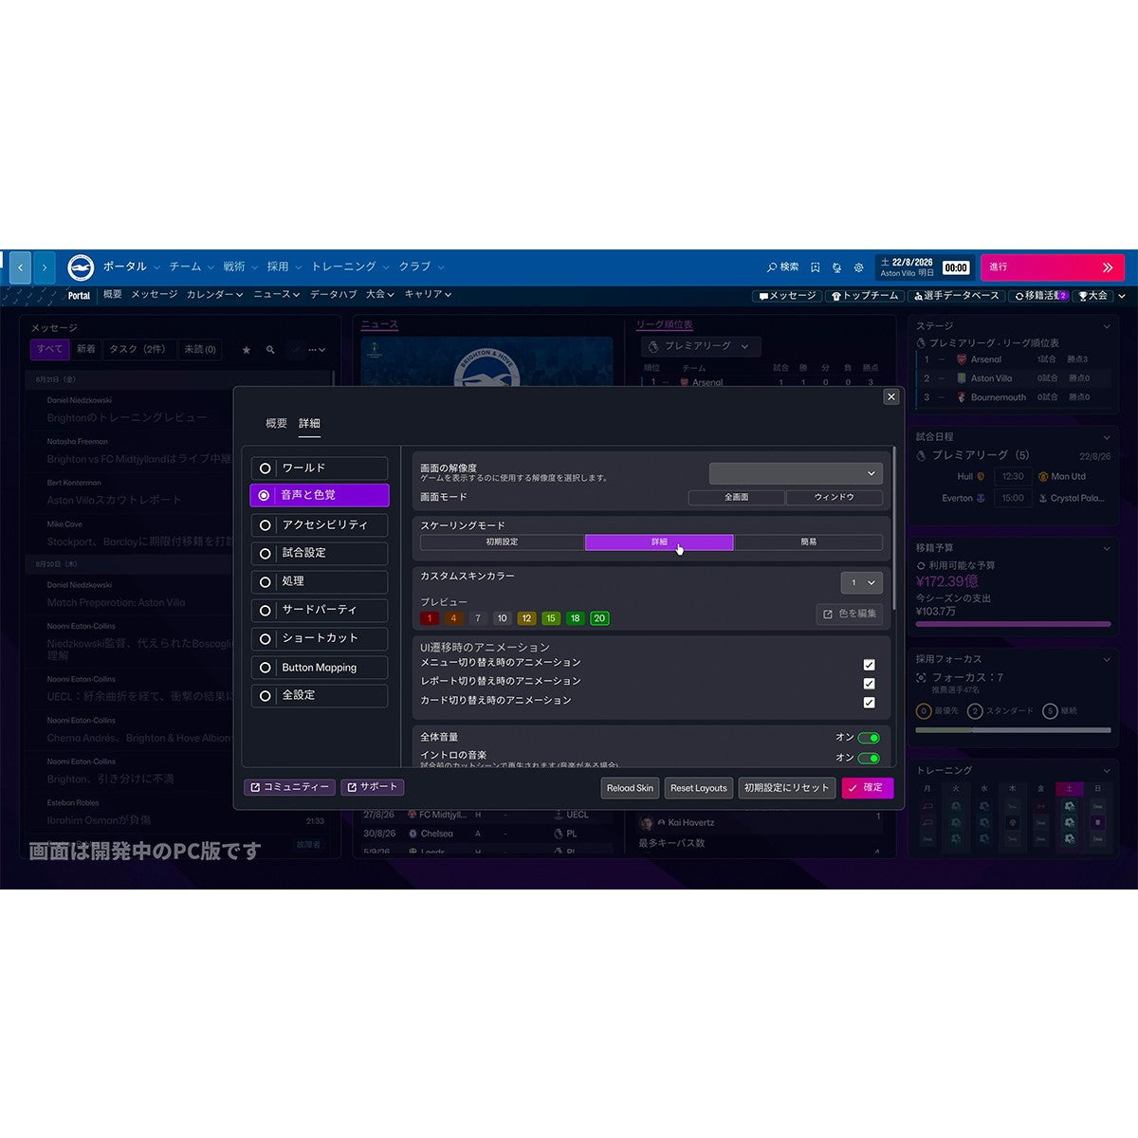The width and height of the screenshot is (1138, 1138).
Task: Uncheck カード切り替え時のアニメーション checkbox
Action: tap(869, 703)
